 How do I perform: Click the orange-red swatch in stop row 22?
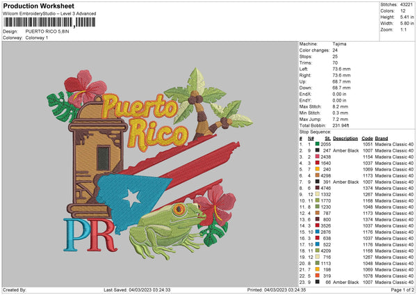[x=318, y=276]
